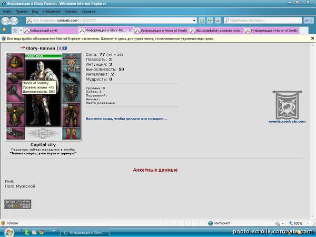The image size is (316, 237).
Task: Close the Информация о Glory-Ro tab
Action: pyautogui.click(x=130, y=30)
